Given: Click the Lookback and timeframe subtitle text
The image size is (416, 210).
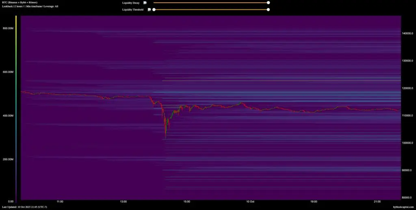Looking at the screenshot, I should coord(30,6).
